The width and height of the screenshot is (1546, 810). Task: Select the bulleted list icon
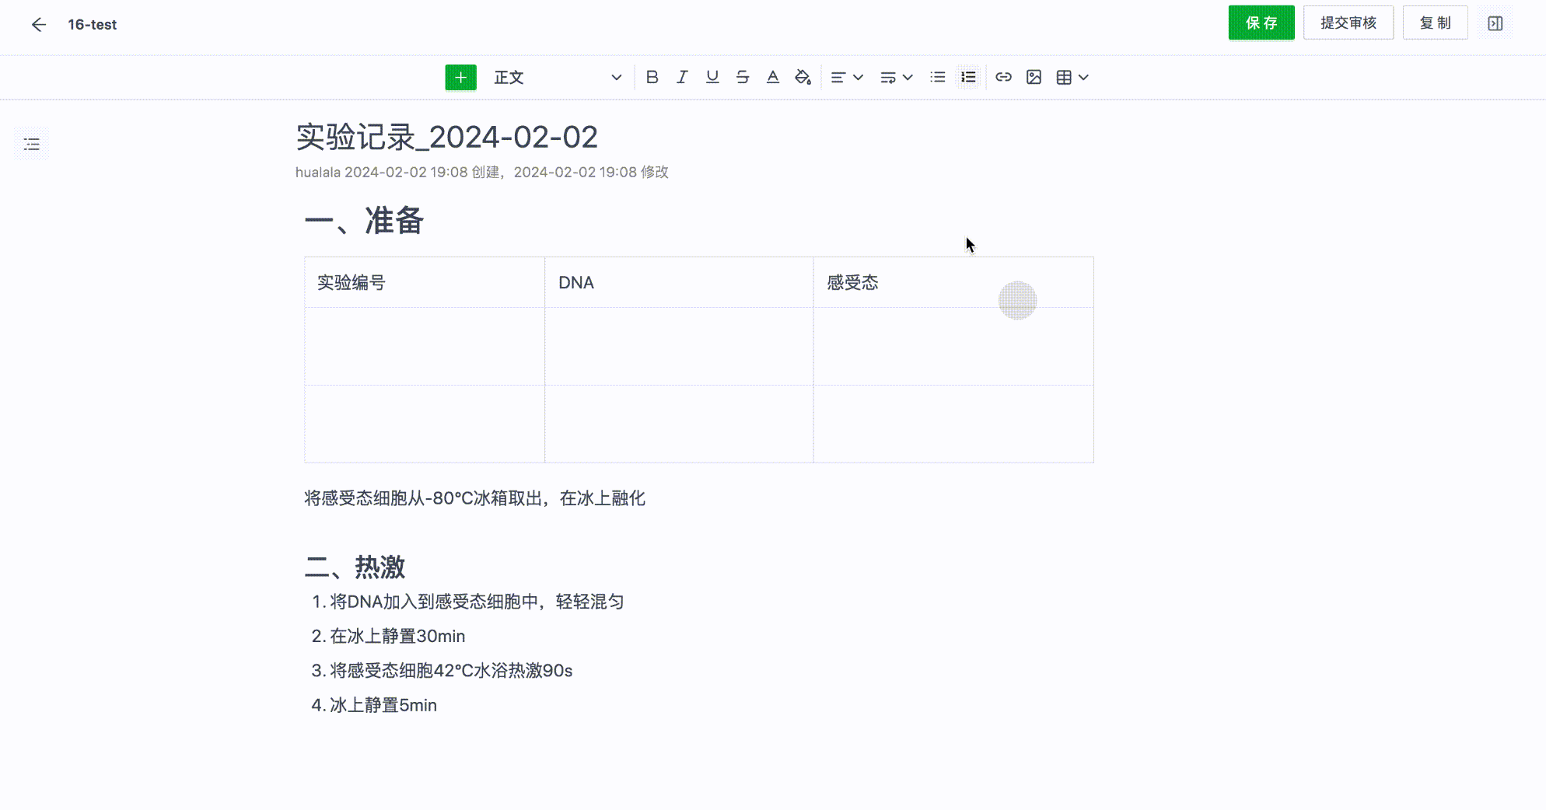pos(938,77)
